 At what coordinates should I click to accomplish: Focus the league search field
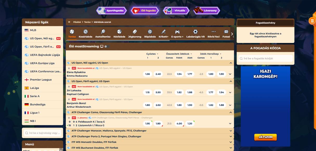[43, 133]
